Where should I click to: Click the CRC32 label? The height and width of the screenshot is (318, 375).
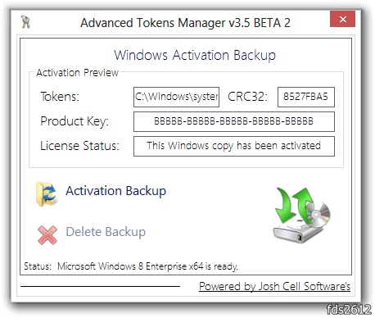[x=247, y=97]
